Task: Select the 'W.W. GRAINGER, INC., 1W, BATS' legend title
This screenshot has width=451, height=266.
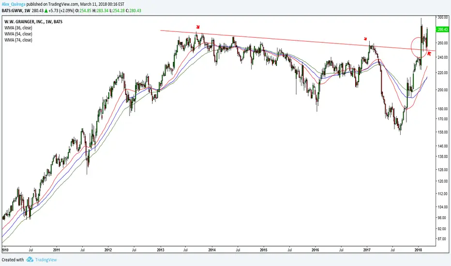Action: 33,22
